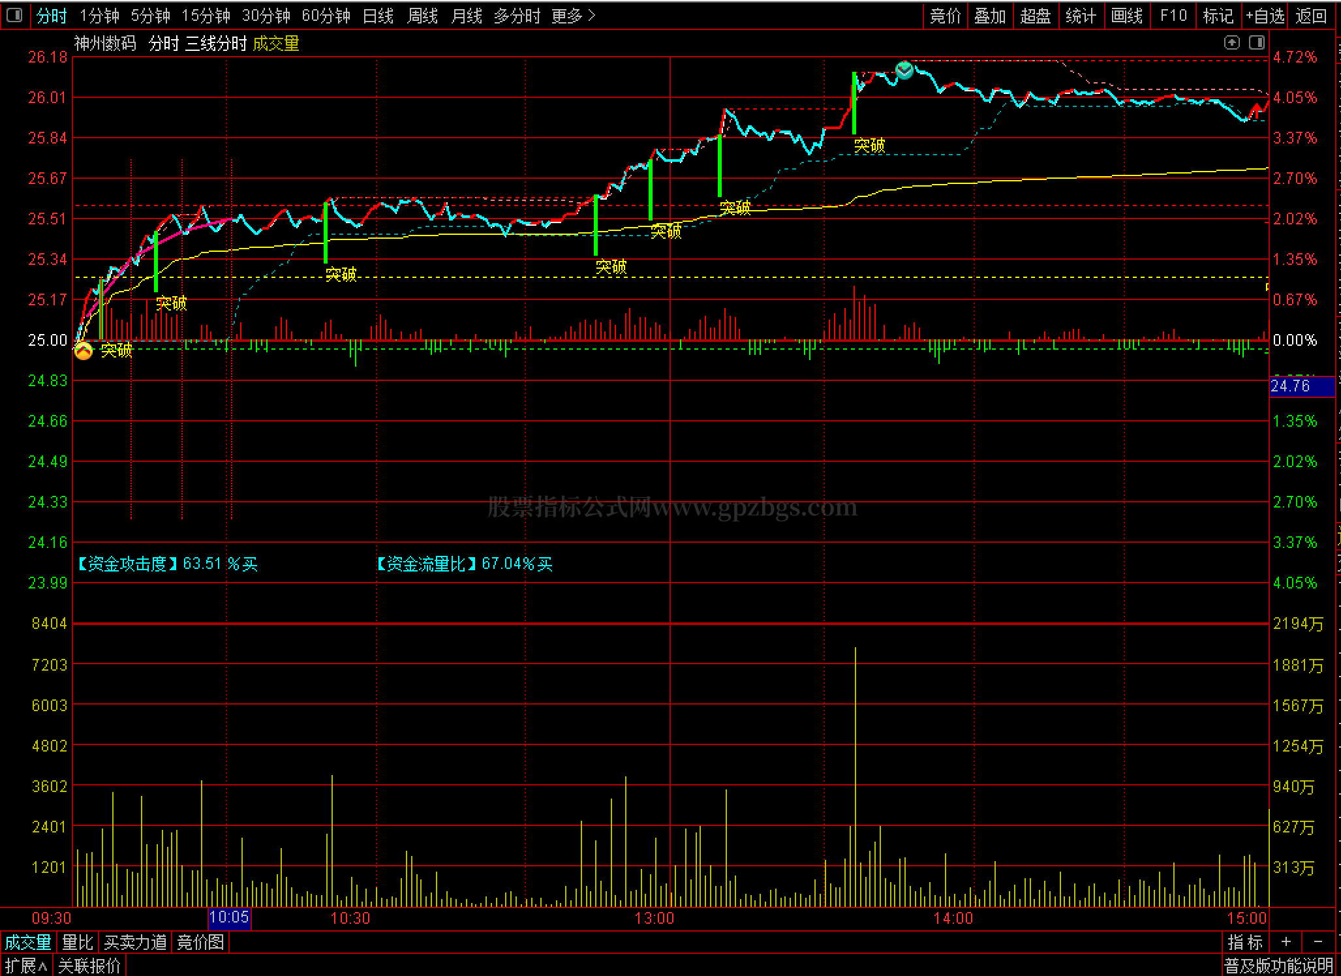The height and width of the screenshot is (976, 1341).
Task: Click the 资金攻击度 63.51% readout
Action: coord(167,564)
